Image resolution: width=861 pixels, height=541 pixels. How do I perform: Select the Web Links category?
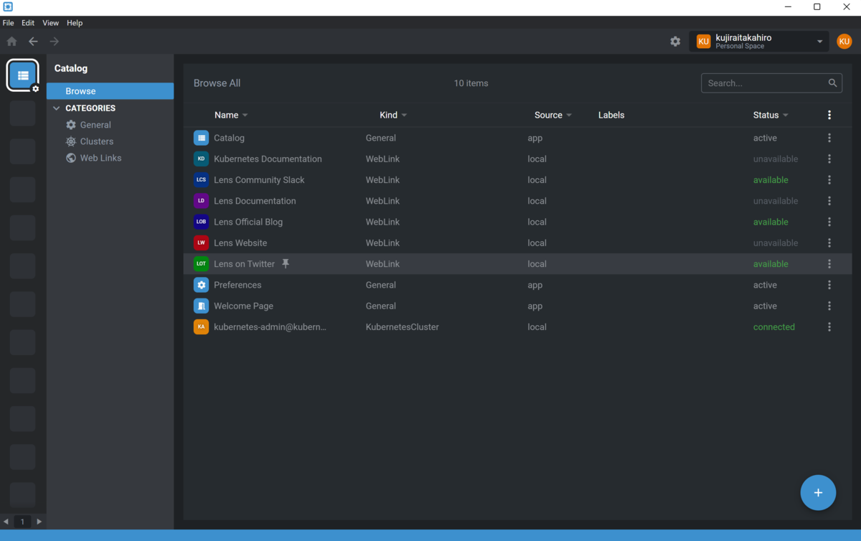click(100, 158)
